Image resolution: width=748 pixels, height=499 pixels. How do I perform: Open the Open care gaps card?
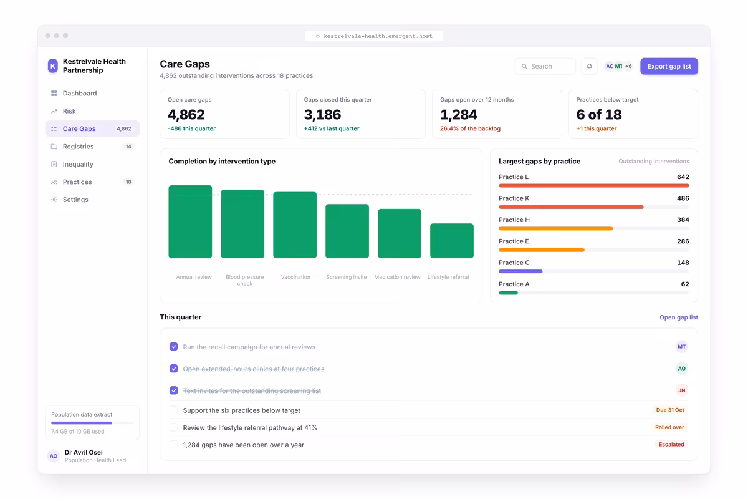pos(224,114)
